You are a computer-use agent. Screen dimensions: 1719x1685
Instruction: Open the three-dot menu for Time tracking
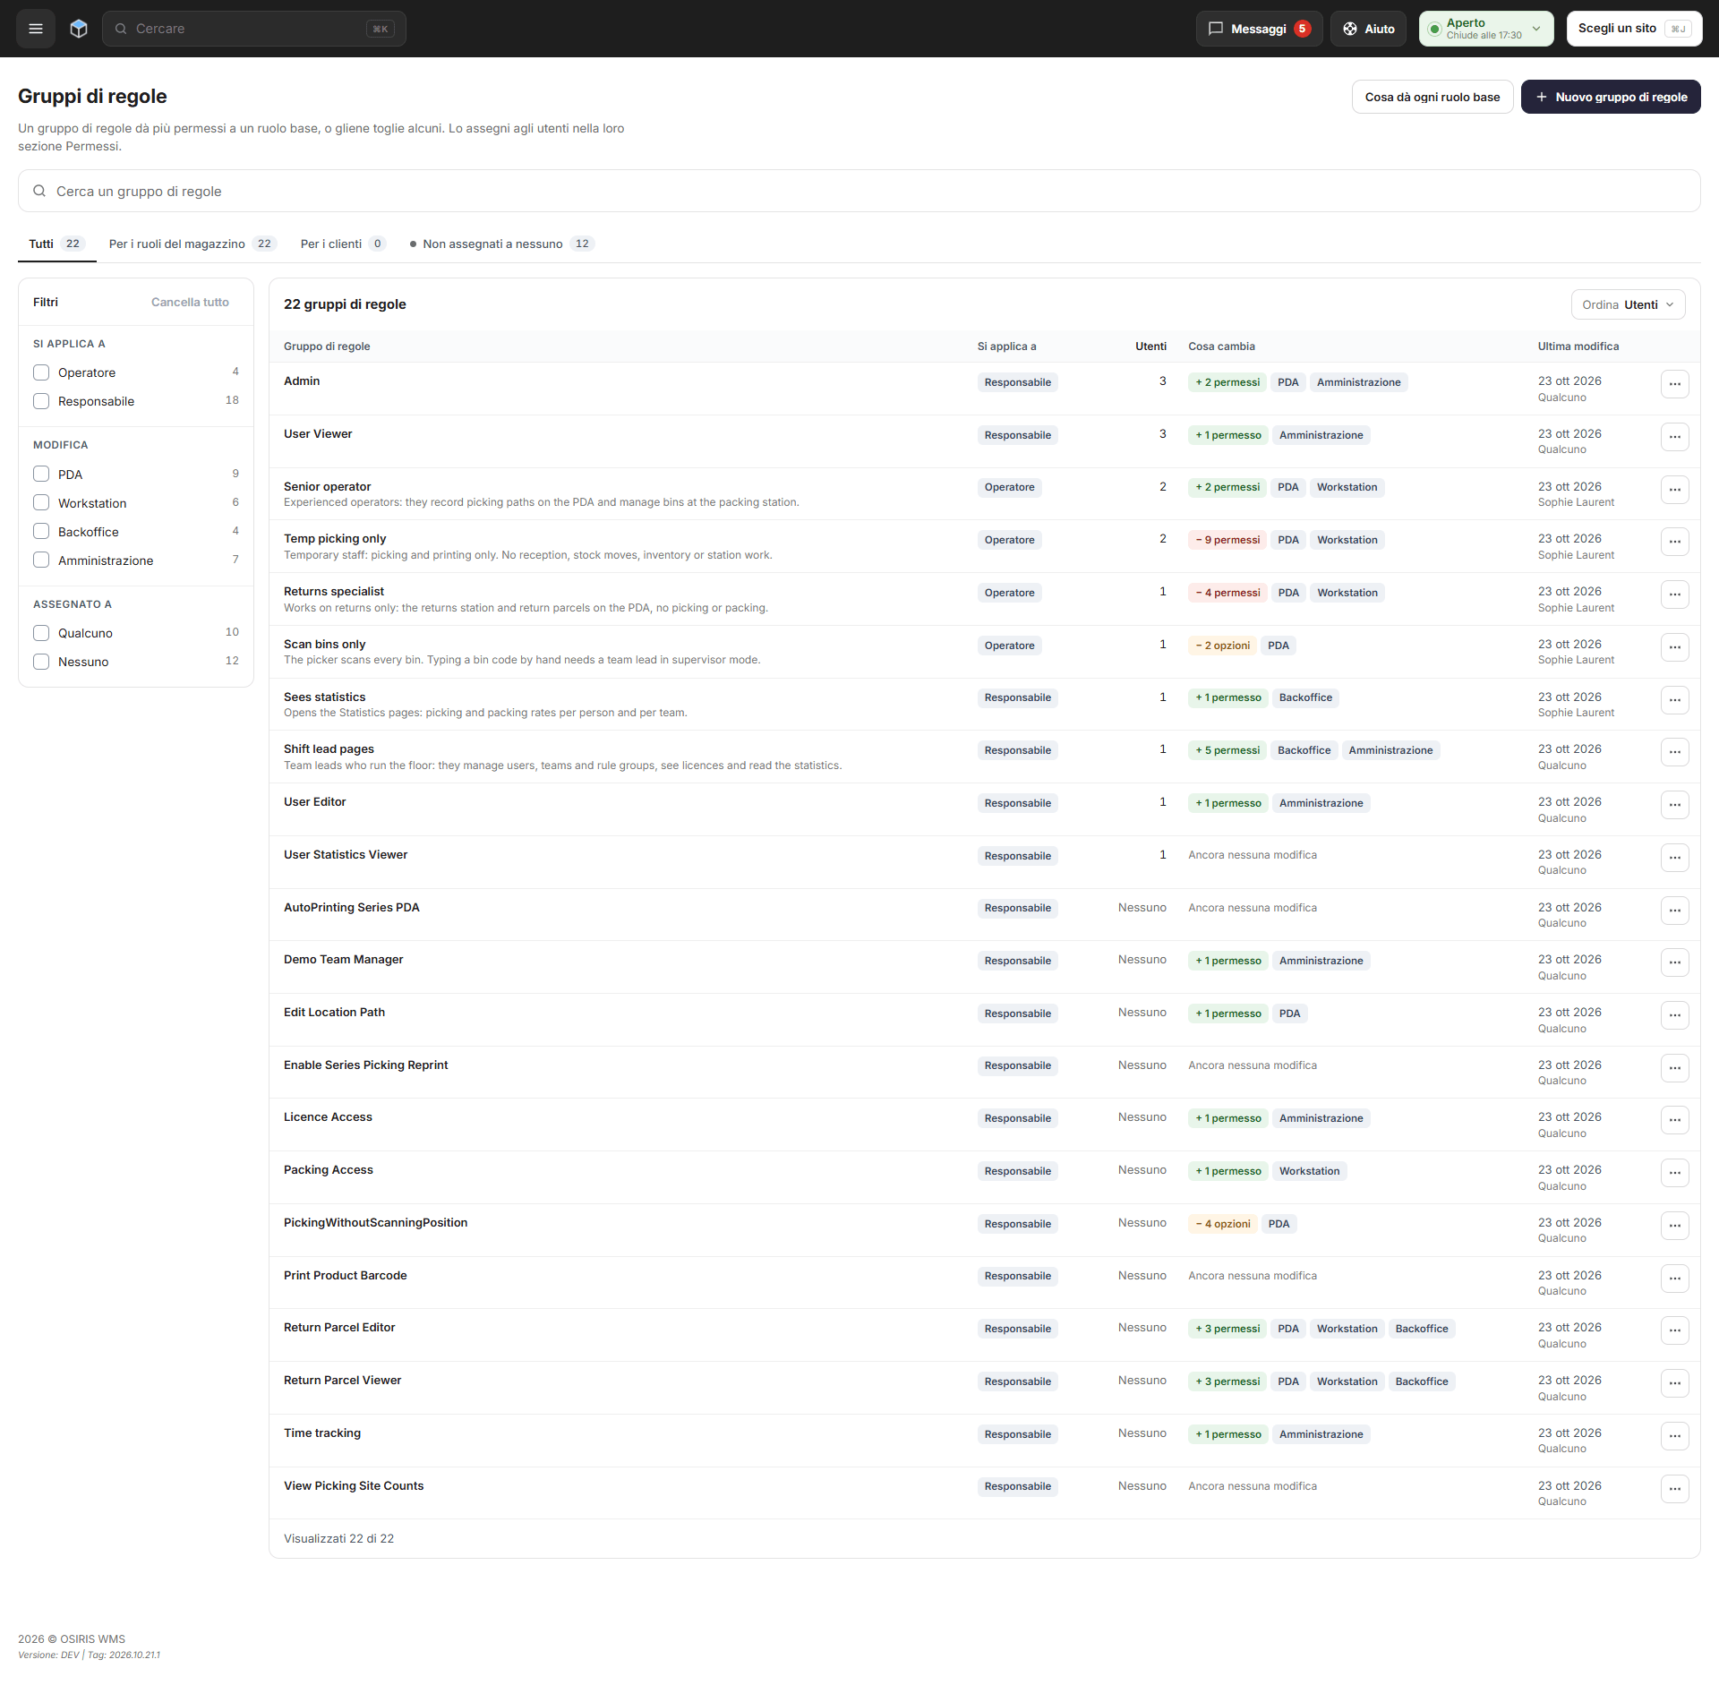pos(1674,1436)
